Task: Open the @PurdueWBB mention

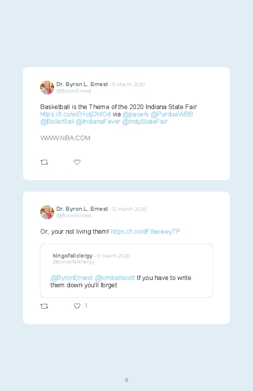Action: pyautogui.click(x=172, y=114)
